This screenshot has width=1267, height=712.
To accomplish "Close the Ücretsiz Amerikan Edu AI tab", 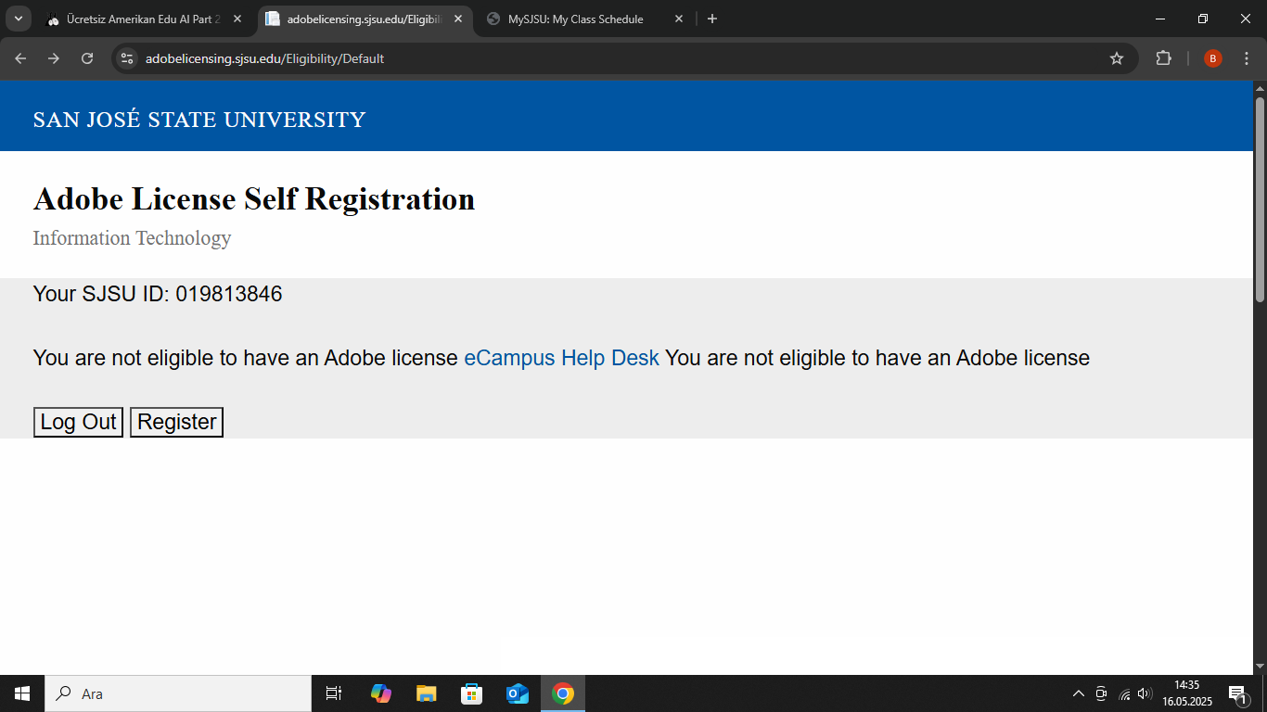I will click(x=237, y=19).
